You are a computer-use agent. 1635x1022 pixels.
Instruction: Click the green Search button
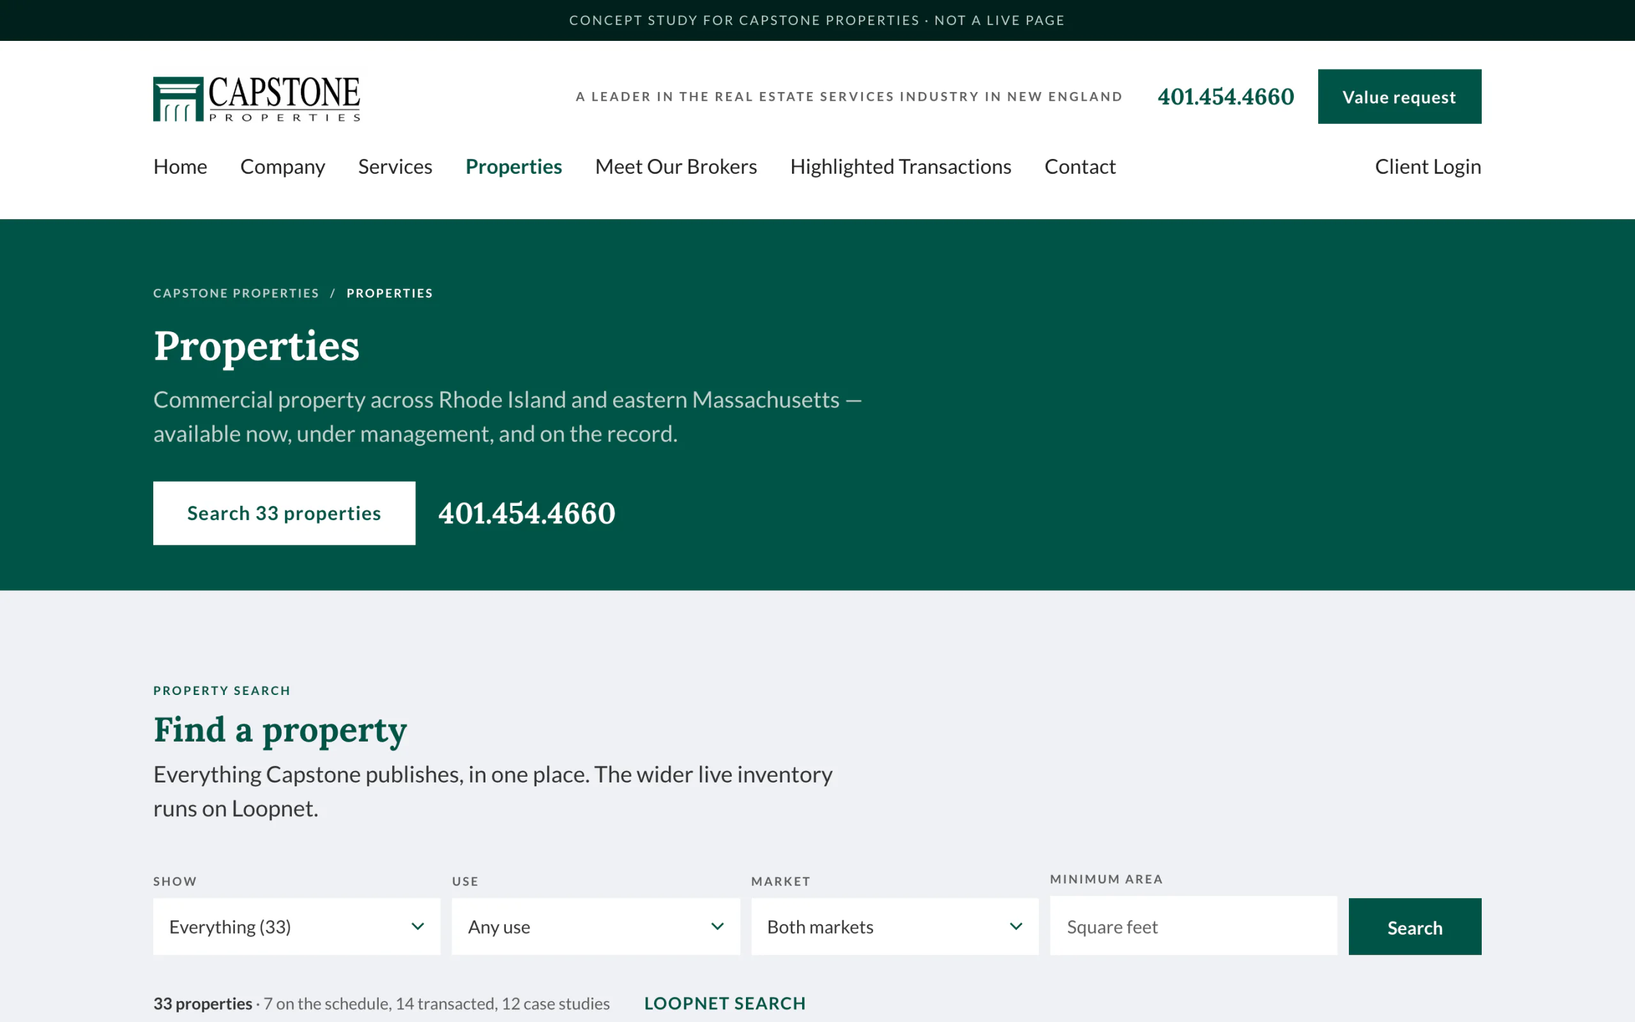[x=1415, y=927]
